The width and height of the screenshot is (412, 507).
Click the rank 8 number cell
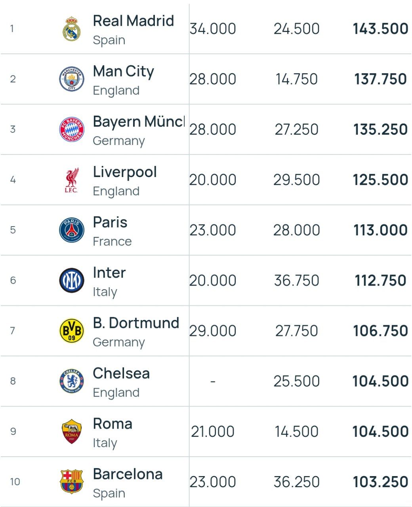pyautogui.click(x=13, y=381)
